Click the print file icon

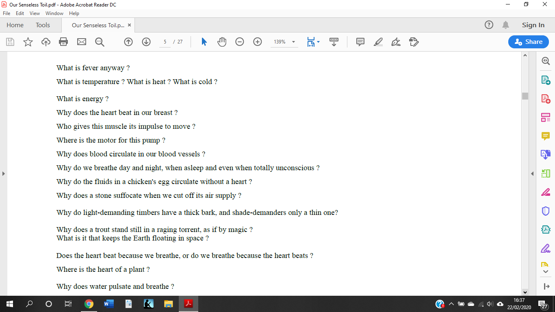63,42
